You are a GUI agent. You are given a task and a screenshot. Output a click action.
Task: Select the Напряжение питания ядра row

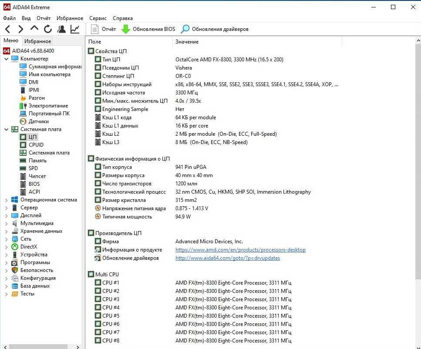tap(152, 208)
